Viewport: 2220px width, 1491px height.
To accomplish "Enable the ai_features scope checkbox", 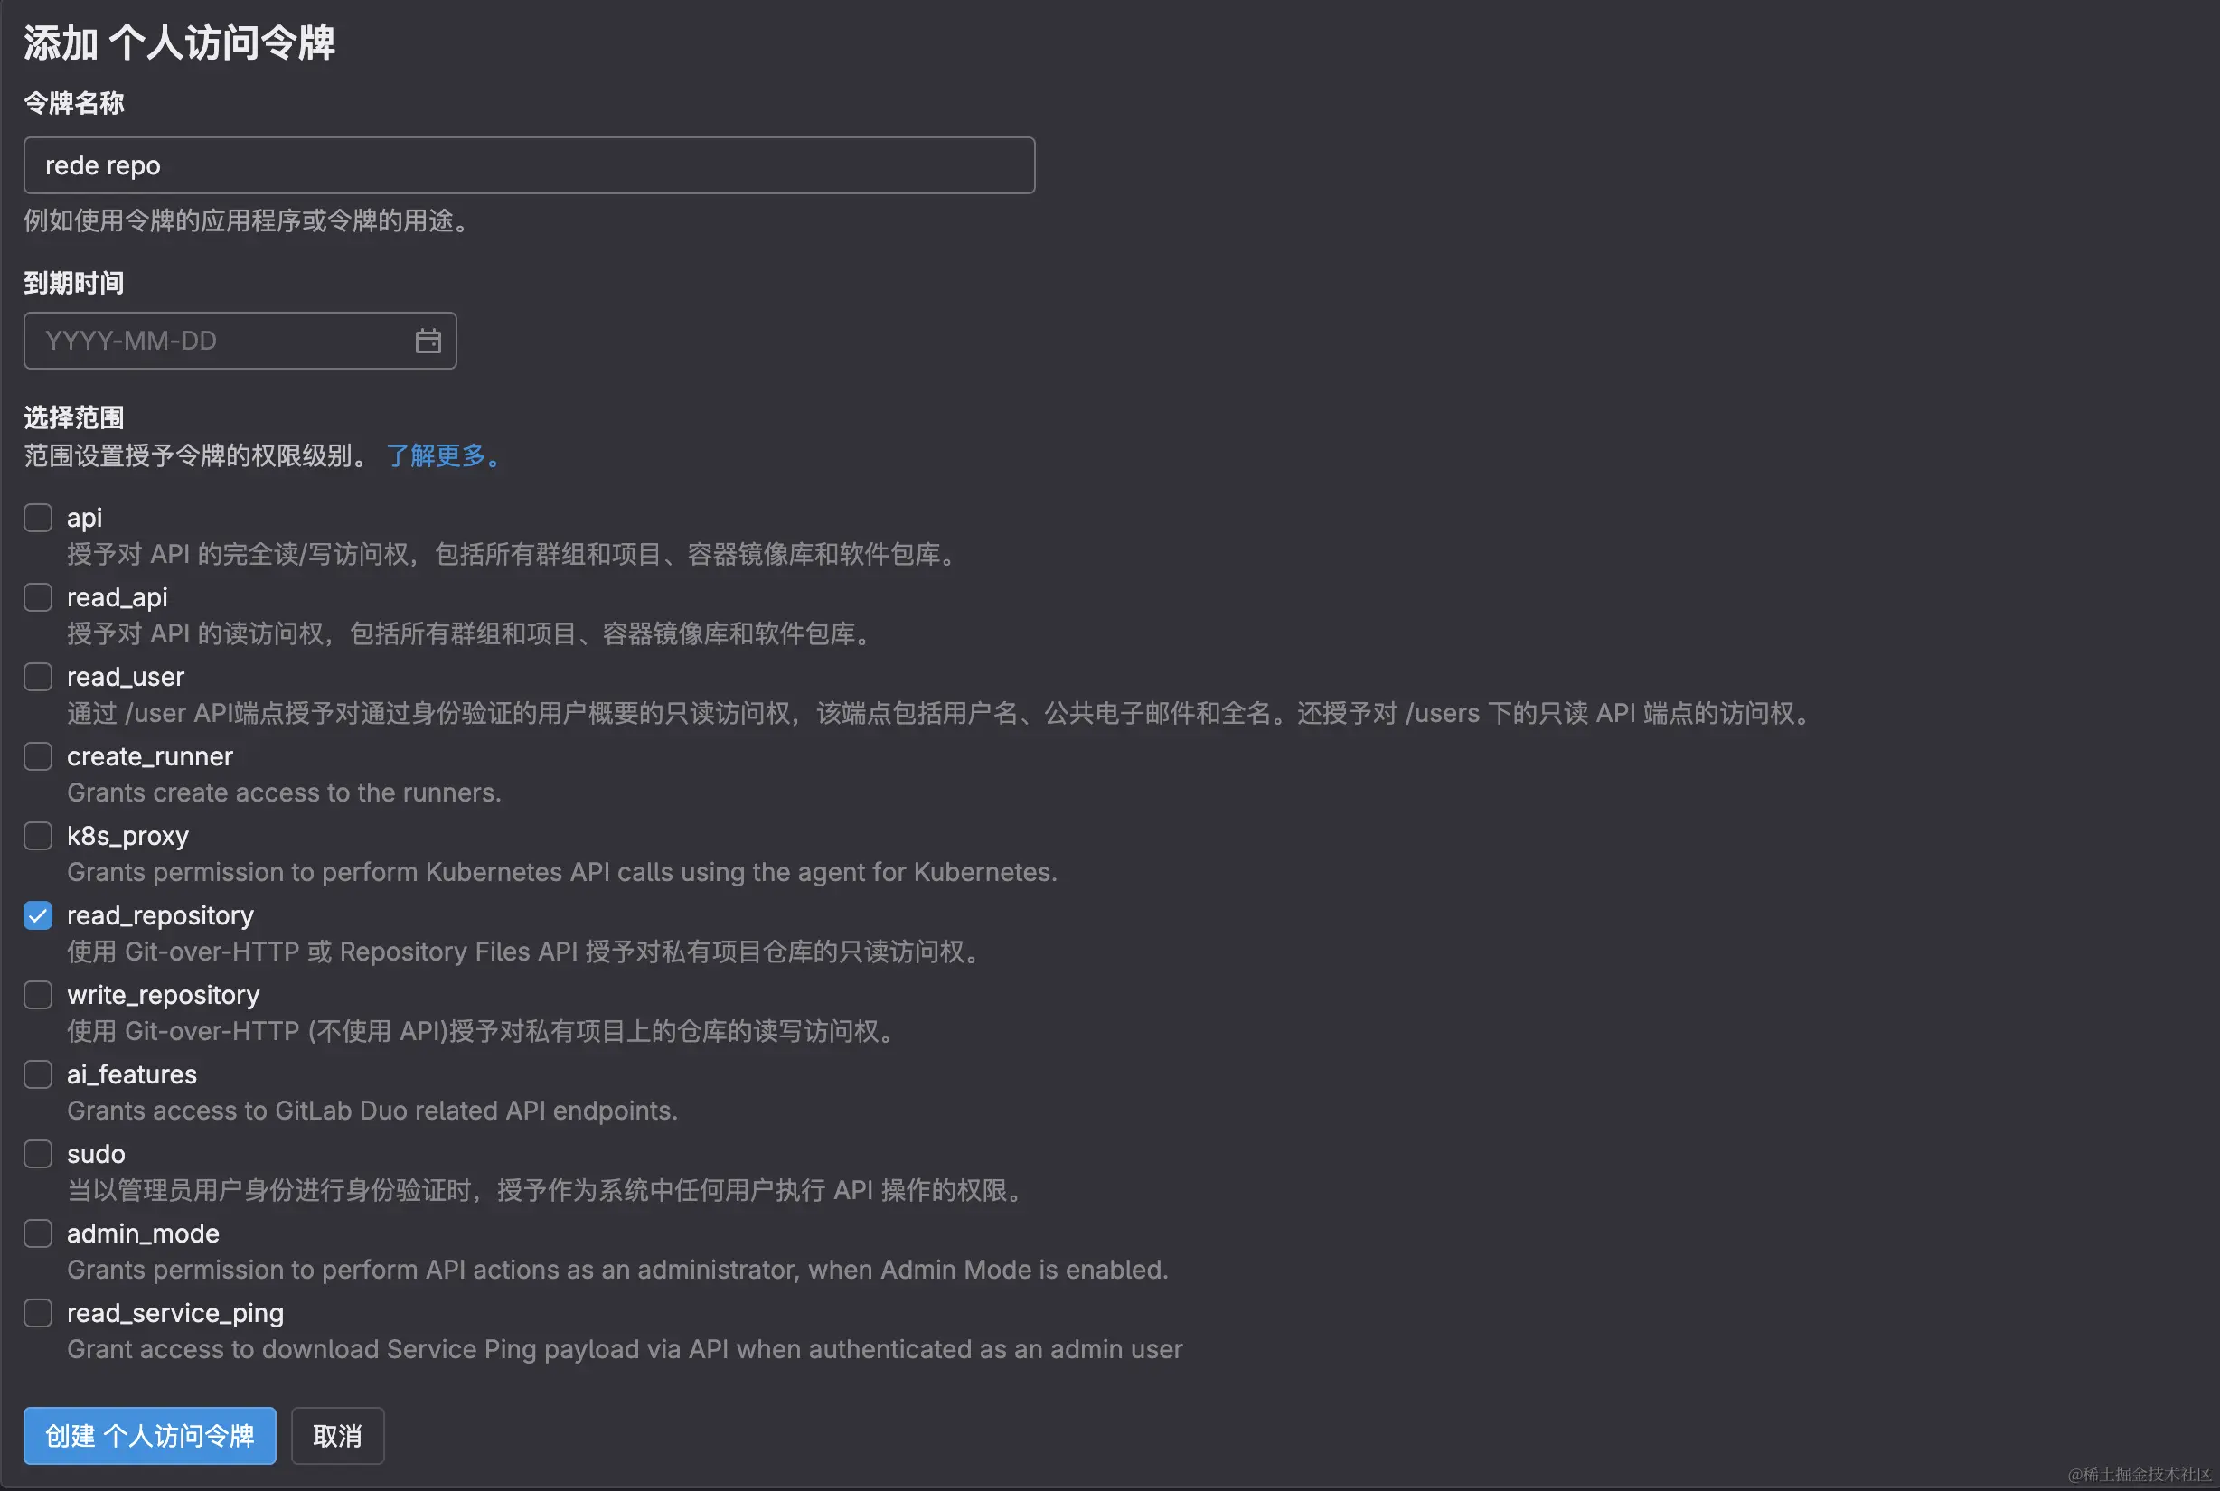I will point(37,1074).
